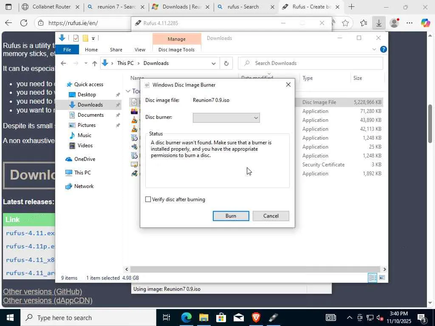
Task: Go back in File Explorer
Action: pos(63,63)
